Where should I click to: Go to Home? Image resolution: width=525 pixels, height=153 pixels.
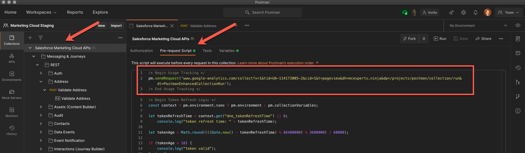pos(10,12)
